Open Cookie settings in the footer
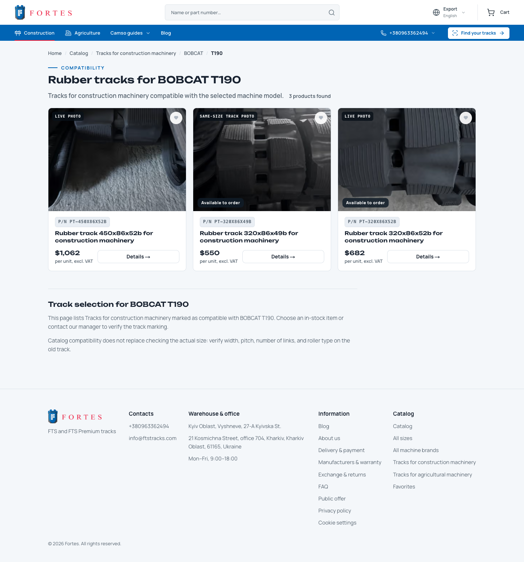The width and height of the screenshot is (524, 562). point(337,523)
